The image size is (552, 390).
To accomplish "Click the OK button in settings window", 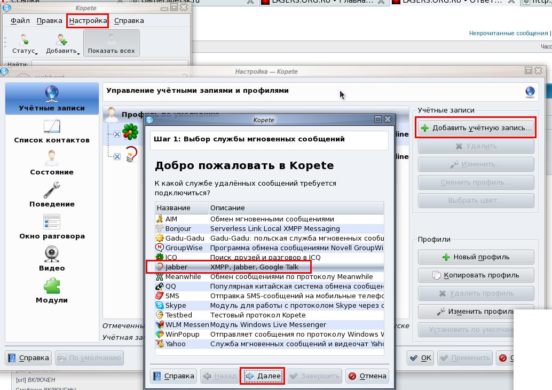I will 420,358.
